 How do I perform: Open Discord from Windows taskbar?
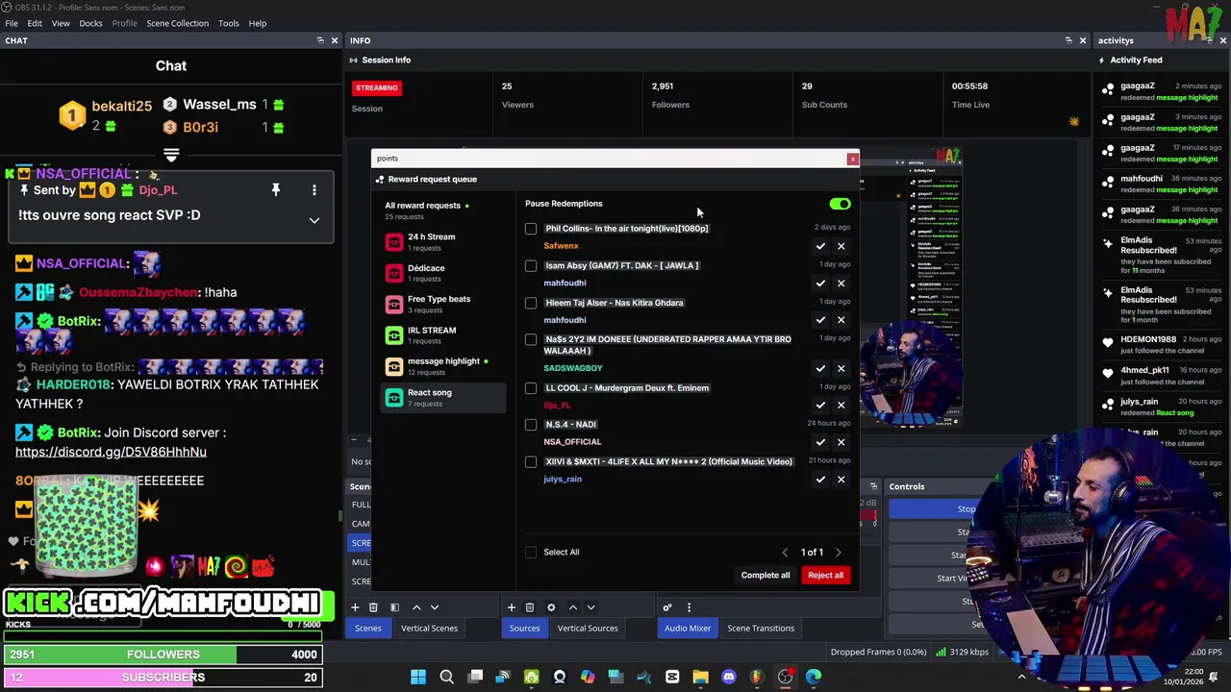[x=729, y=678]
